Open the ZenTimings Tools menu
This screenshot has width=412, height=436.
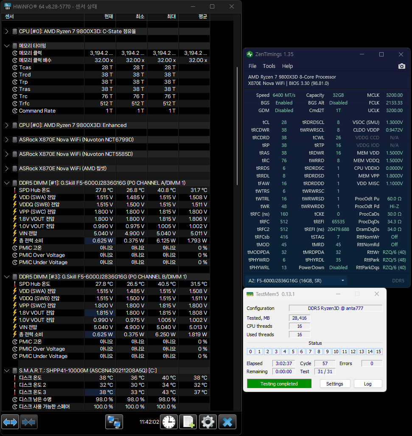269,66
